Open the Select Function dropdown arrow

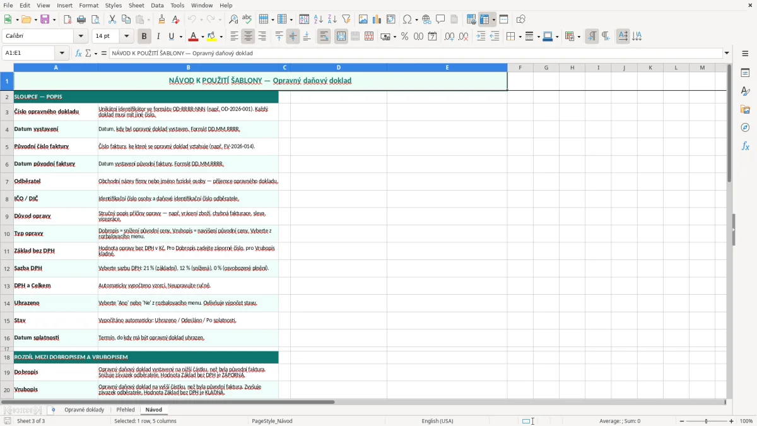pos(96,53)
